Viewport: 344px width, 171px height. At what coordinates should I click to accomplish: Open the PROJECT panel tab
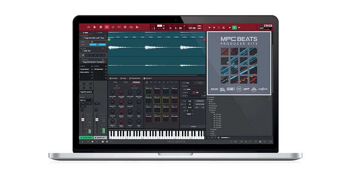coord(148,78)
